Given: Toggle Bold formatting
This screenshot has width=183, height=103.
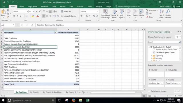Looking at the screenshot, I should 14,16.
